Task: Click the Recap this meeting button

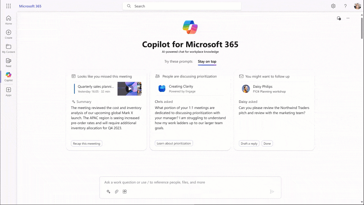Action: point(86,143)
